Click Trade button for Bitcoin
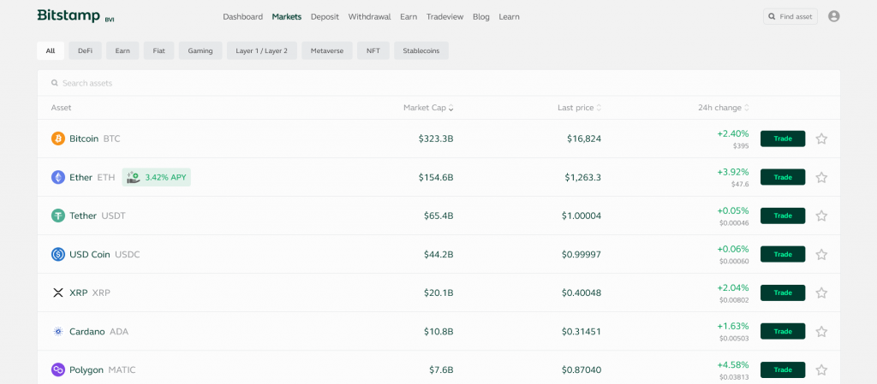Image resolution: width=877 pixels, height=384 pixels. [783, 139]
